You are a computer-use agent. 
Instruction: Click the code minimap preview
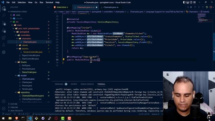[205, 18]
